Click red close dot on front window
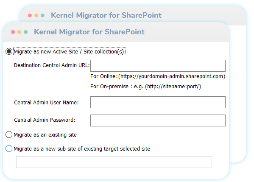Image resolution: width=254 pixels, height=182 pixels. [x=13, y=32]
